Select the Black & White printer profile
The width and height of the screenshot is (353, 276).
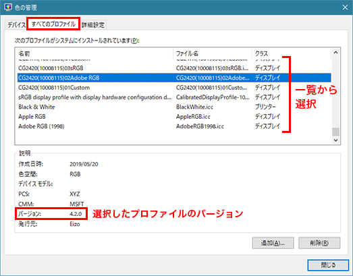[174, 107]
